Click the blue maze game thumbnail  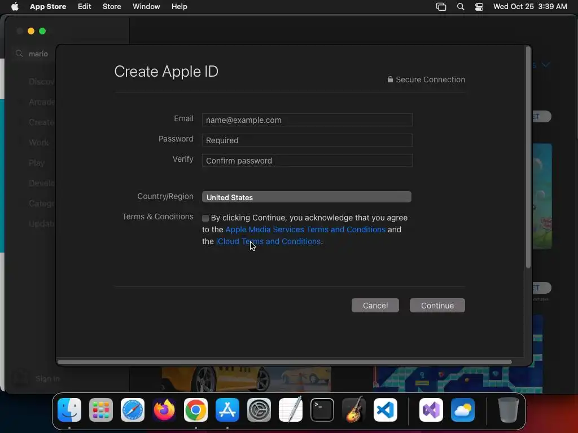coord(457,379)
